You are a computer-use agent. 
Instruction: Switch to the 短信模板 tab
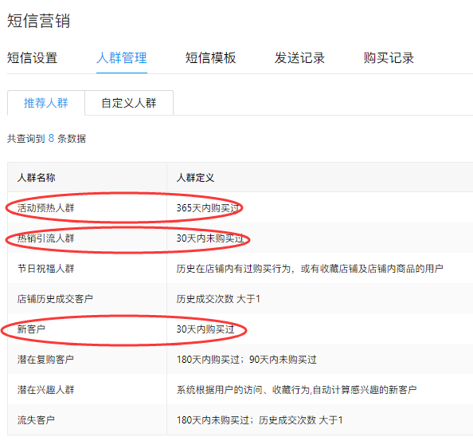point(210,57)
